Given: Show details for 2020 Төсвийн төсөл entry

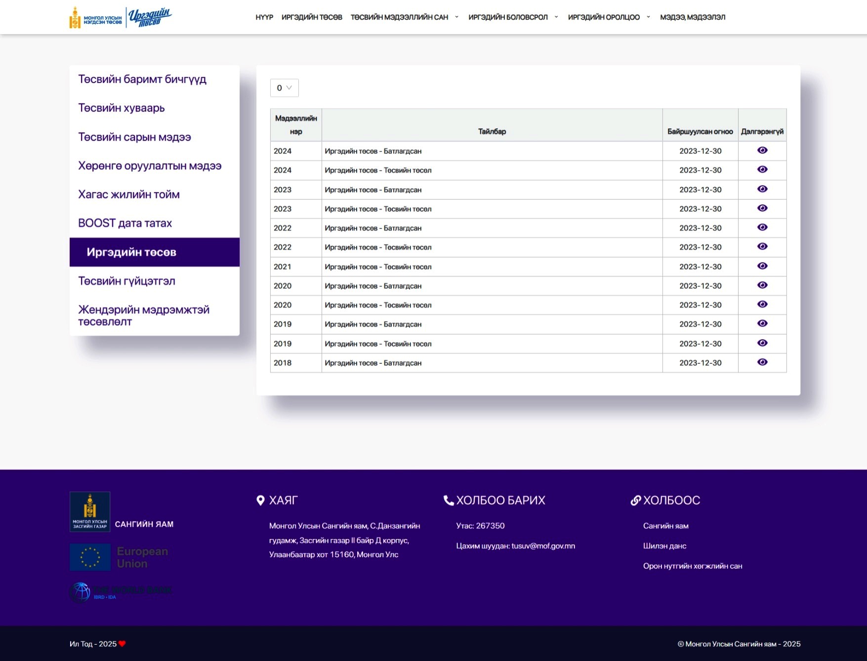Looking at the screenshot, I should click(762, 305).
